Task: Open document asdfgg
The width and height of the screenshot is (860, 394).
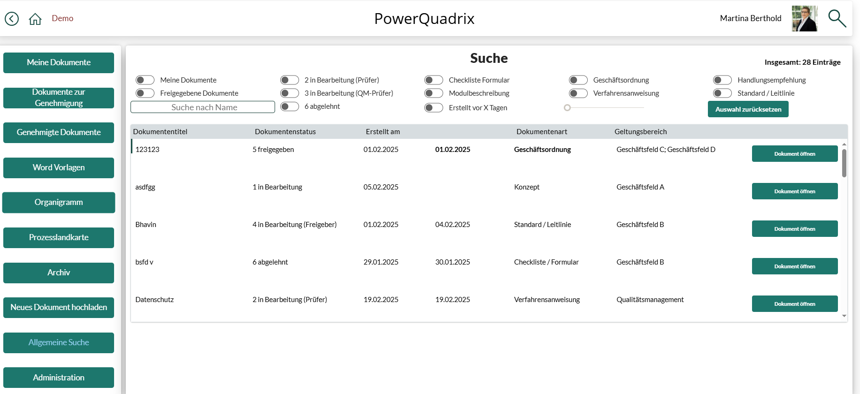Action: (x=795, y=191)
